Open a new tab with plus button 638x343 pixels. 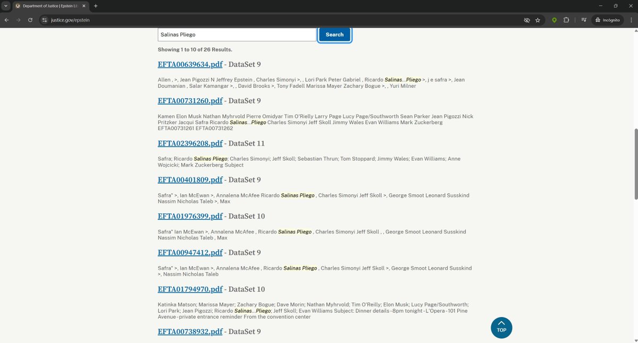click(x=96, y=6)
